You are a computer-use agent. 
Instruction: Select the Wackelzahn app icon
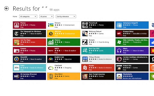(119, 76)
